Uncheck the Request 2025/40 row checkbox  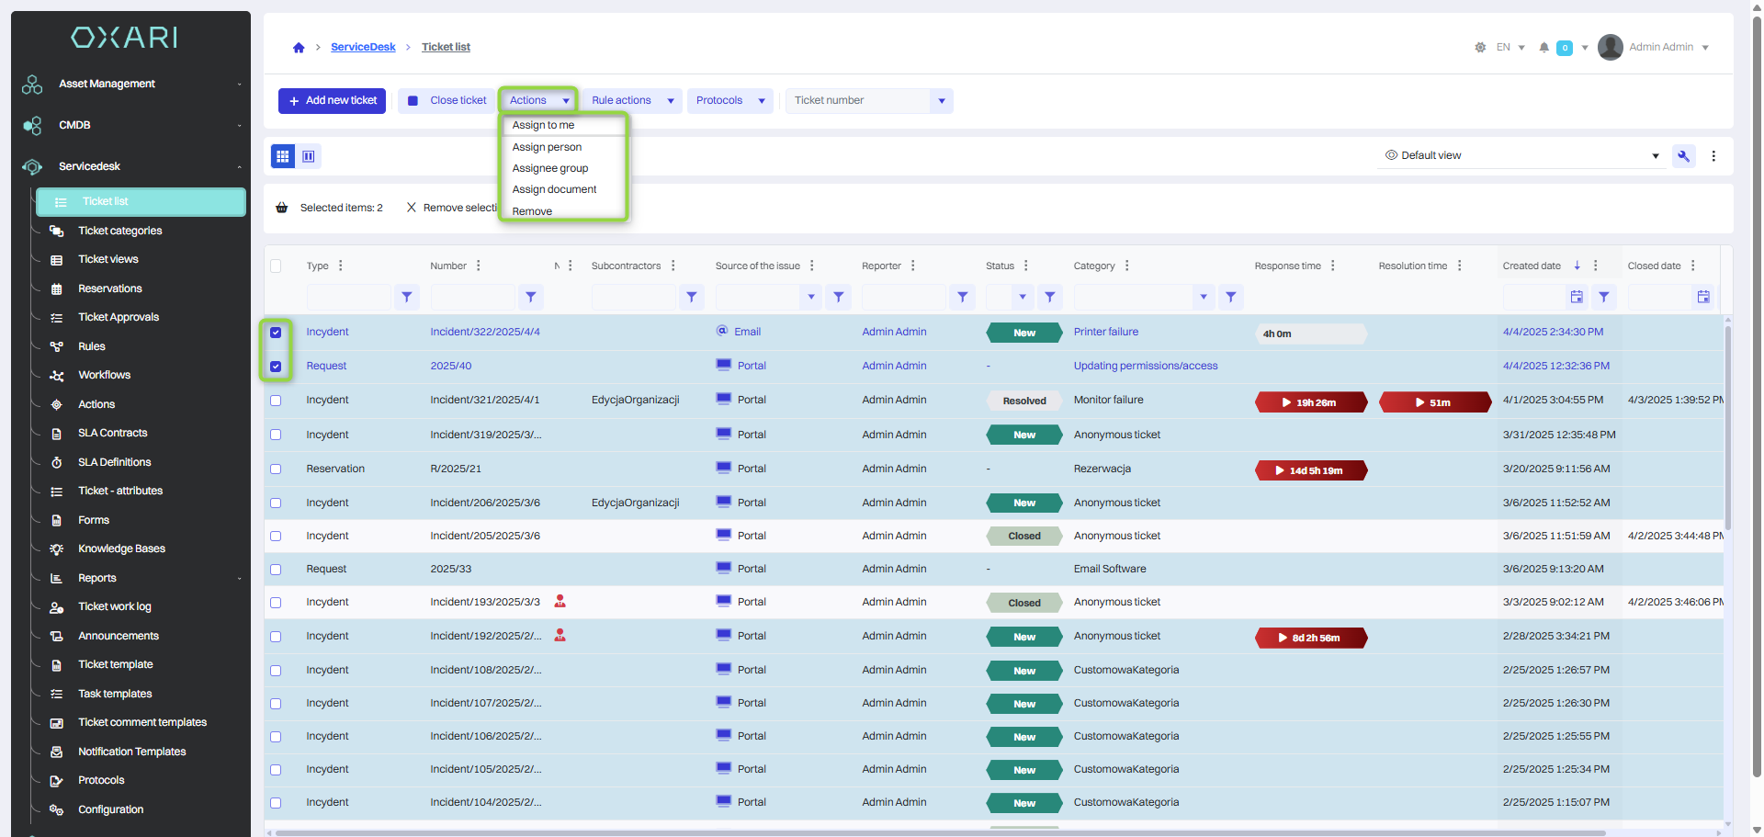276,367
